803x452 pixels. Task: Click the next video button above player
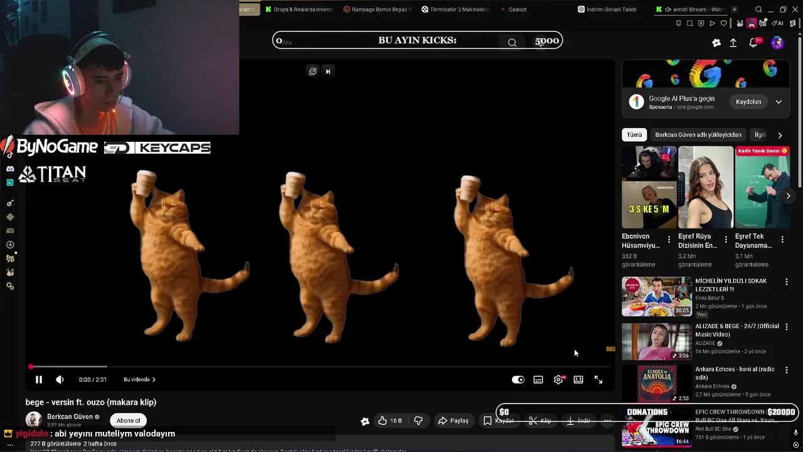[x=327, y=72]
